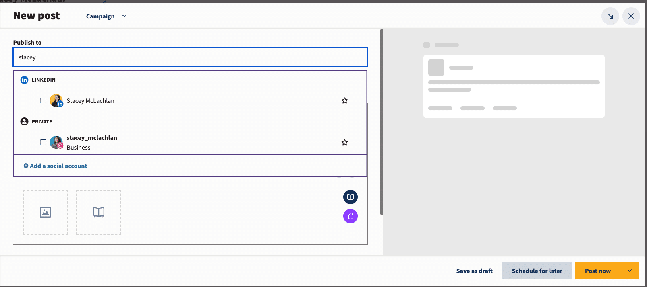Image resolution: width=647 pixels, height=287 pixels.
Task: Favorite the Stacey McLachlan LinkedIn account star
Action: (344, 100)
